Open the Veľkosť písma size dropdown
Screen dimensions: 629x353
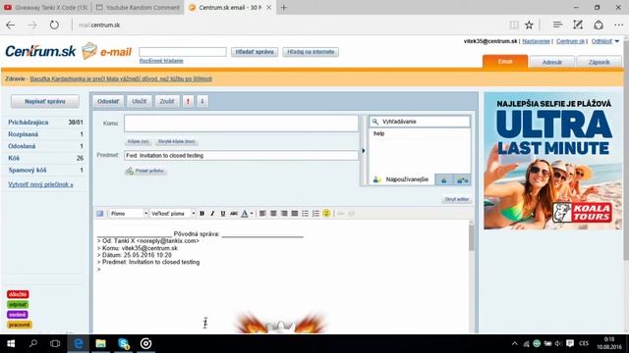tap(173, 214)
